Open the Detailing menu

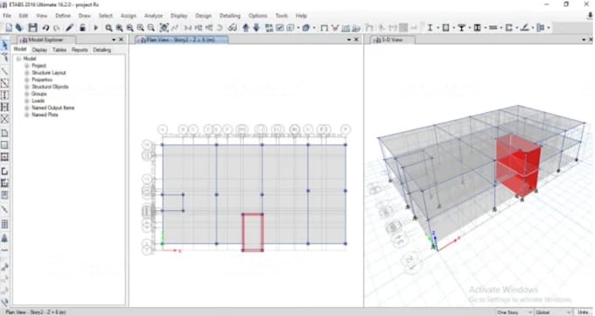click(230, 16)
